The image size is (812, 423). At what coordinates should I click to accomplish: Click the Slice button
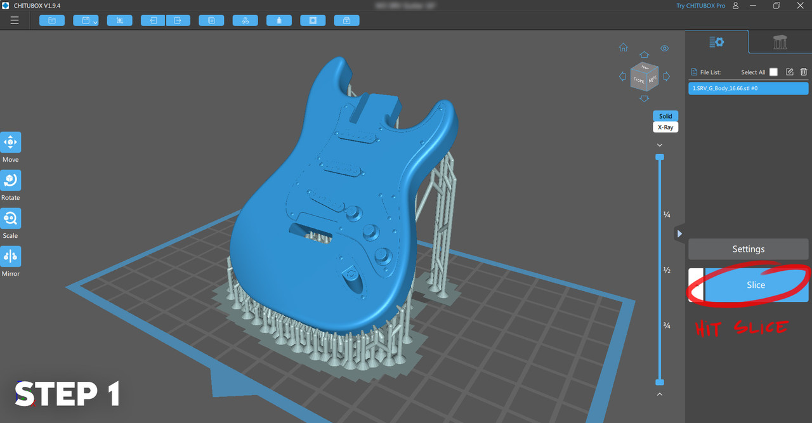tap(756, 285)
